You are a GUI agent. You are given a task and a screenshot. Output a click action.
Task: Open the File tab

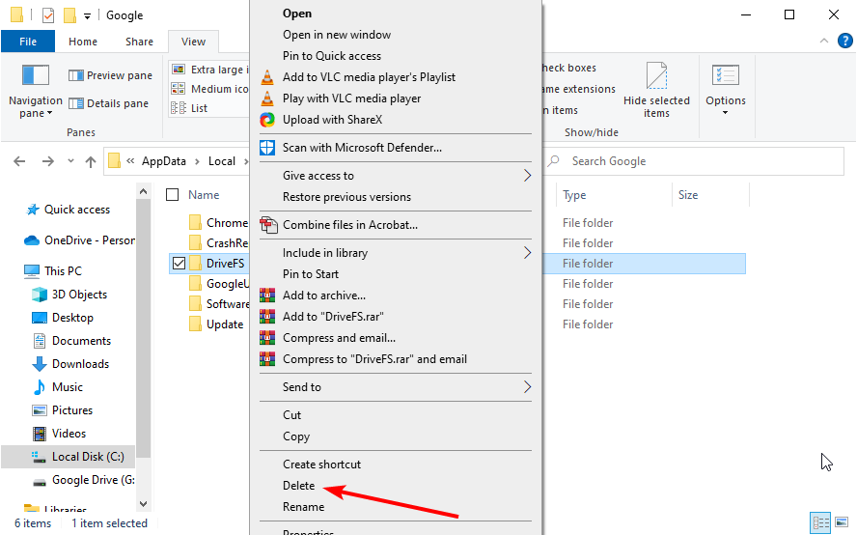[x=28, y=42]
